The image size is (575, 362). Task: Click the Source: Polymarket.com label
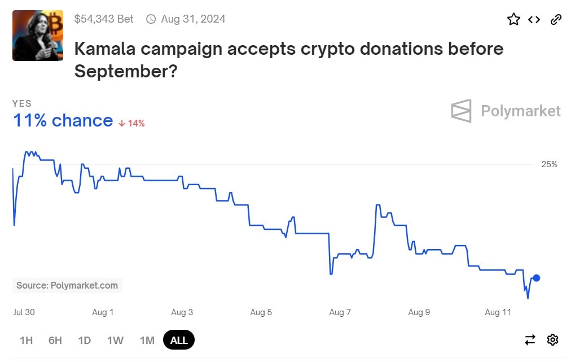click(67, 285)
